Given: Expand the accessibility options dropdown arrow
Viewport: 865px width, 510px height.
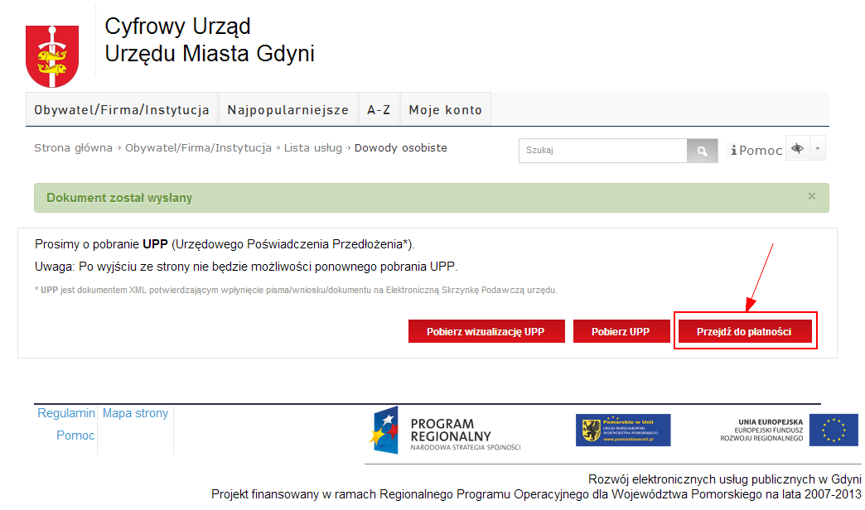Looking at the screenshot, I should (818, 149).
